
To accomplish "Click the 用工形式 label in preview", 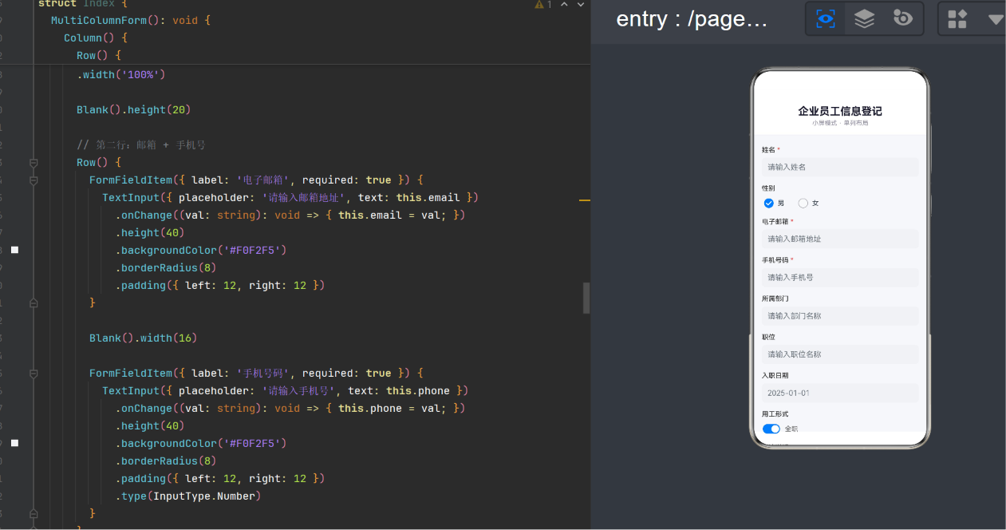I will 775,414.
